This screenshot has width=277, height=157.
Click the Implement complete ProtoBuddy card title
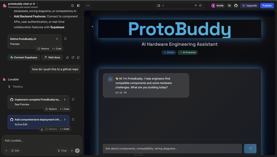coord(37,100)
